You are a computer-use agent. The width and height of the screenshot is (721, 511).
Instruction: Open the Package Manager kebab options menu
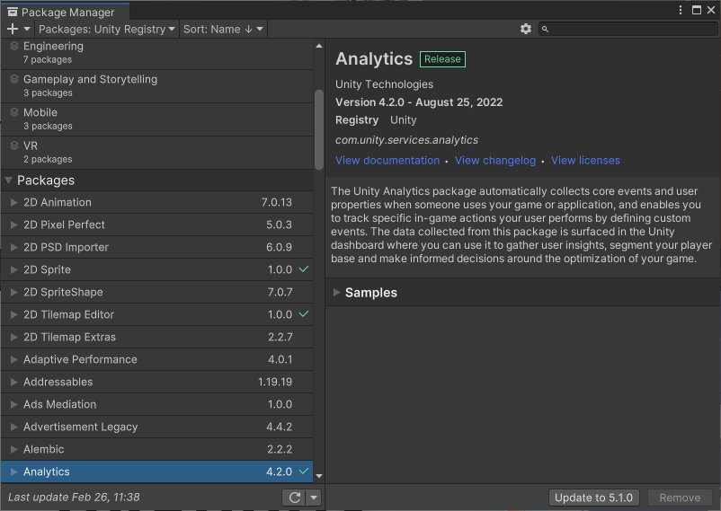pos(681,10)
